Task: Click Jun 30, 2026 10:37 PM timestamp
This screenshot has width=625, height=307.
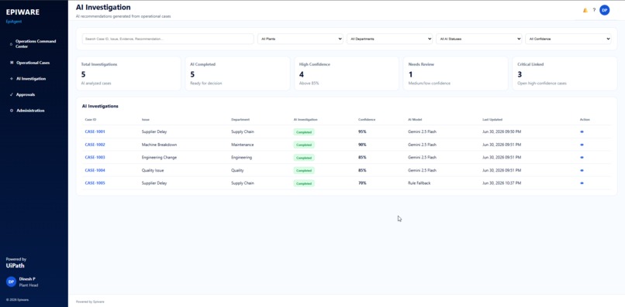Action: [x=502, y=183]
